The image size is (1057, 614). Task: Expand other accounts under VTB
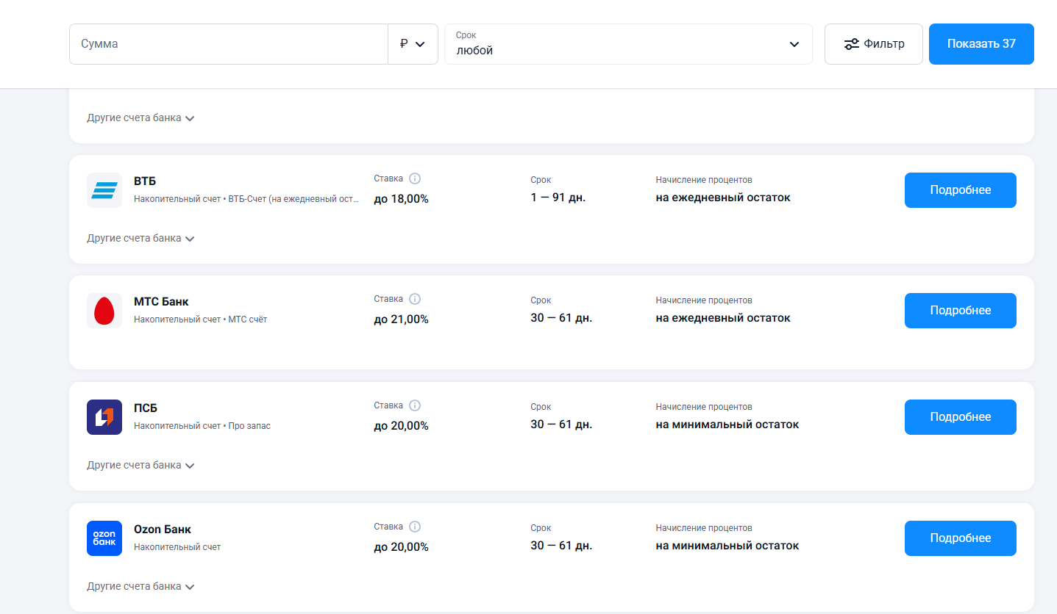click(140, 239)
